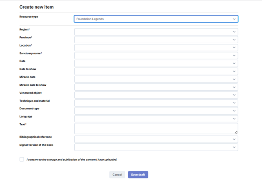This screenshot has width=262, height=187.
Task: Click the Miracle date chevron arrow
Action: 234,79
